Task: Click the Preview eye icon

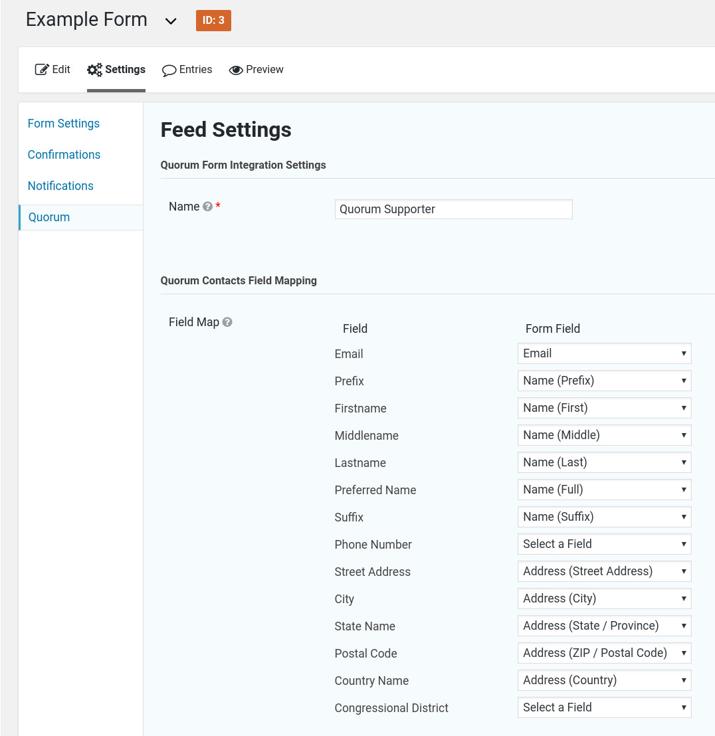Action: click(x=236, y=70)
